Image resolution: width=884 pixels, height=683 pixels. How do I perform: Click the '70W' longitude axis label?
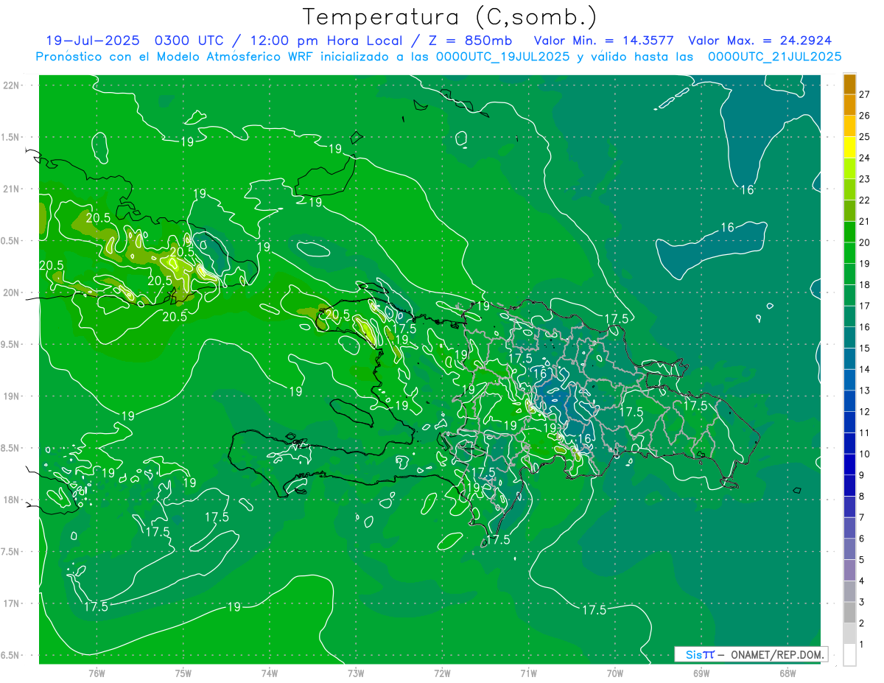(614, 673)
